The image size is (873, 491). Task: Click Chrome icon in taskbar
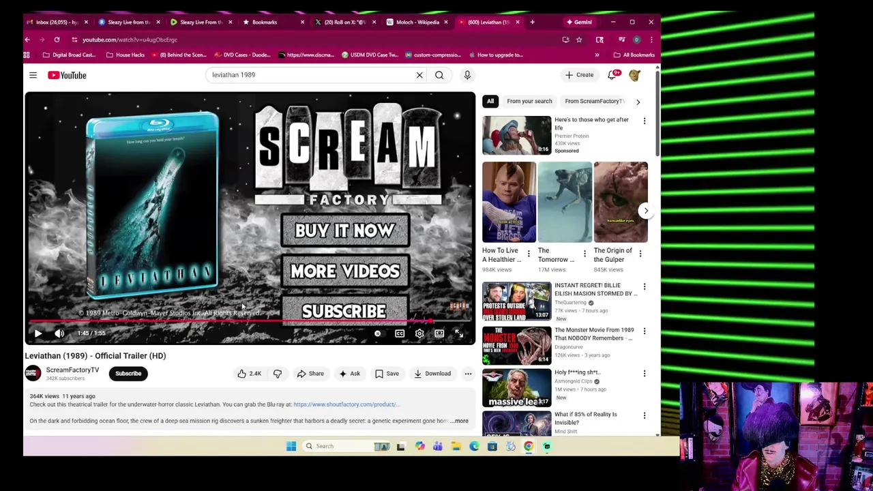pos(529,446)
